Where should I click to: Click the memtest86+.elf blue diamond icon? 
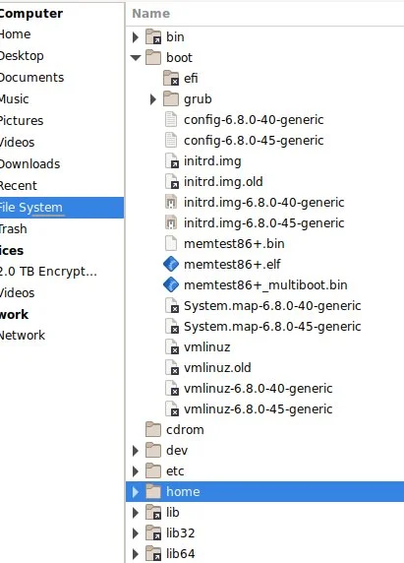tap(171, 264)
